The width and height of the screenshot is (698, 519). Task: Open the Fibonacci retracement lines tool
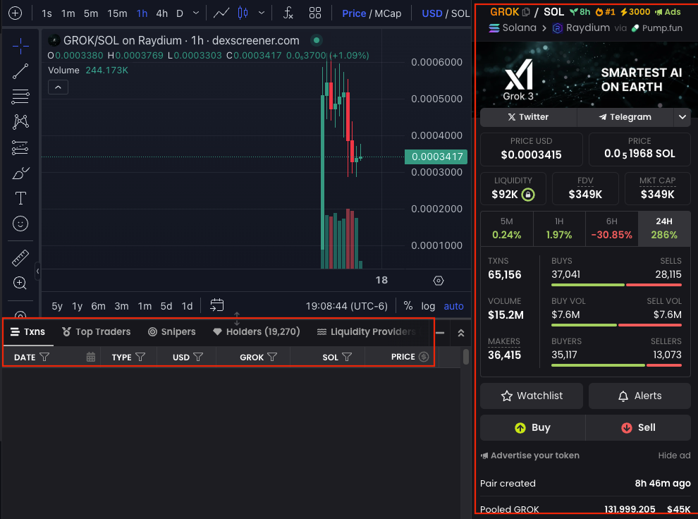(x=20, y=97)
